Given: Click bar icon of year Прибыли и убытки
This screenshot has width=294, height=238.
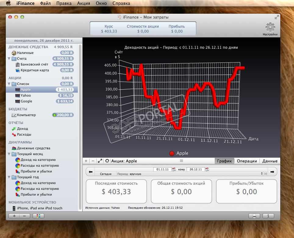Looking at the screenshot, I should coord(18,195).
